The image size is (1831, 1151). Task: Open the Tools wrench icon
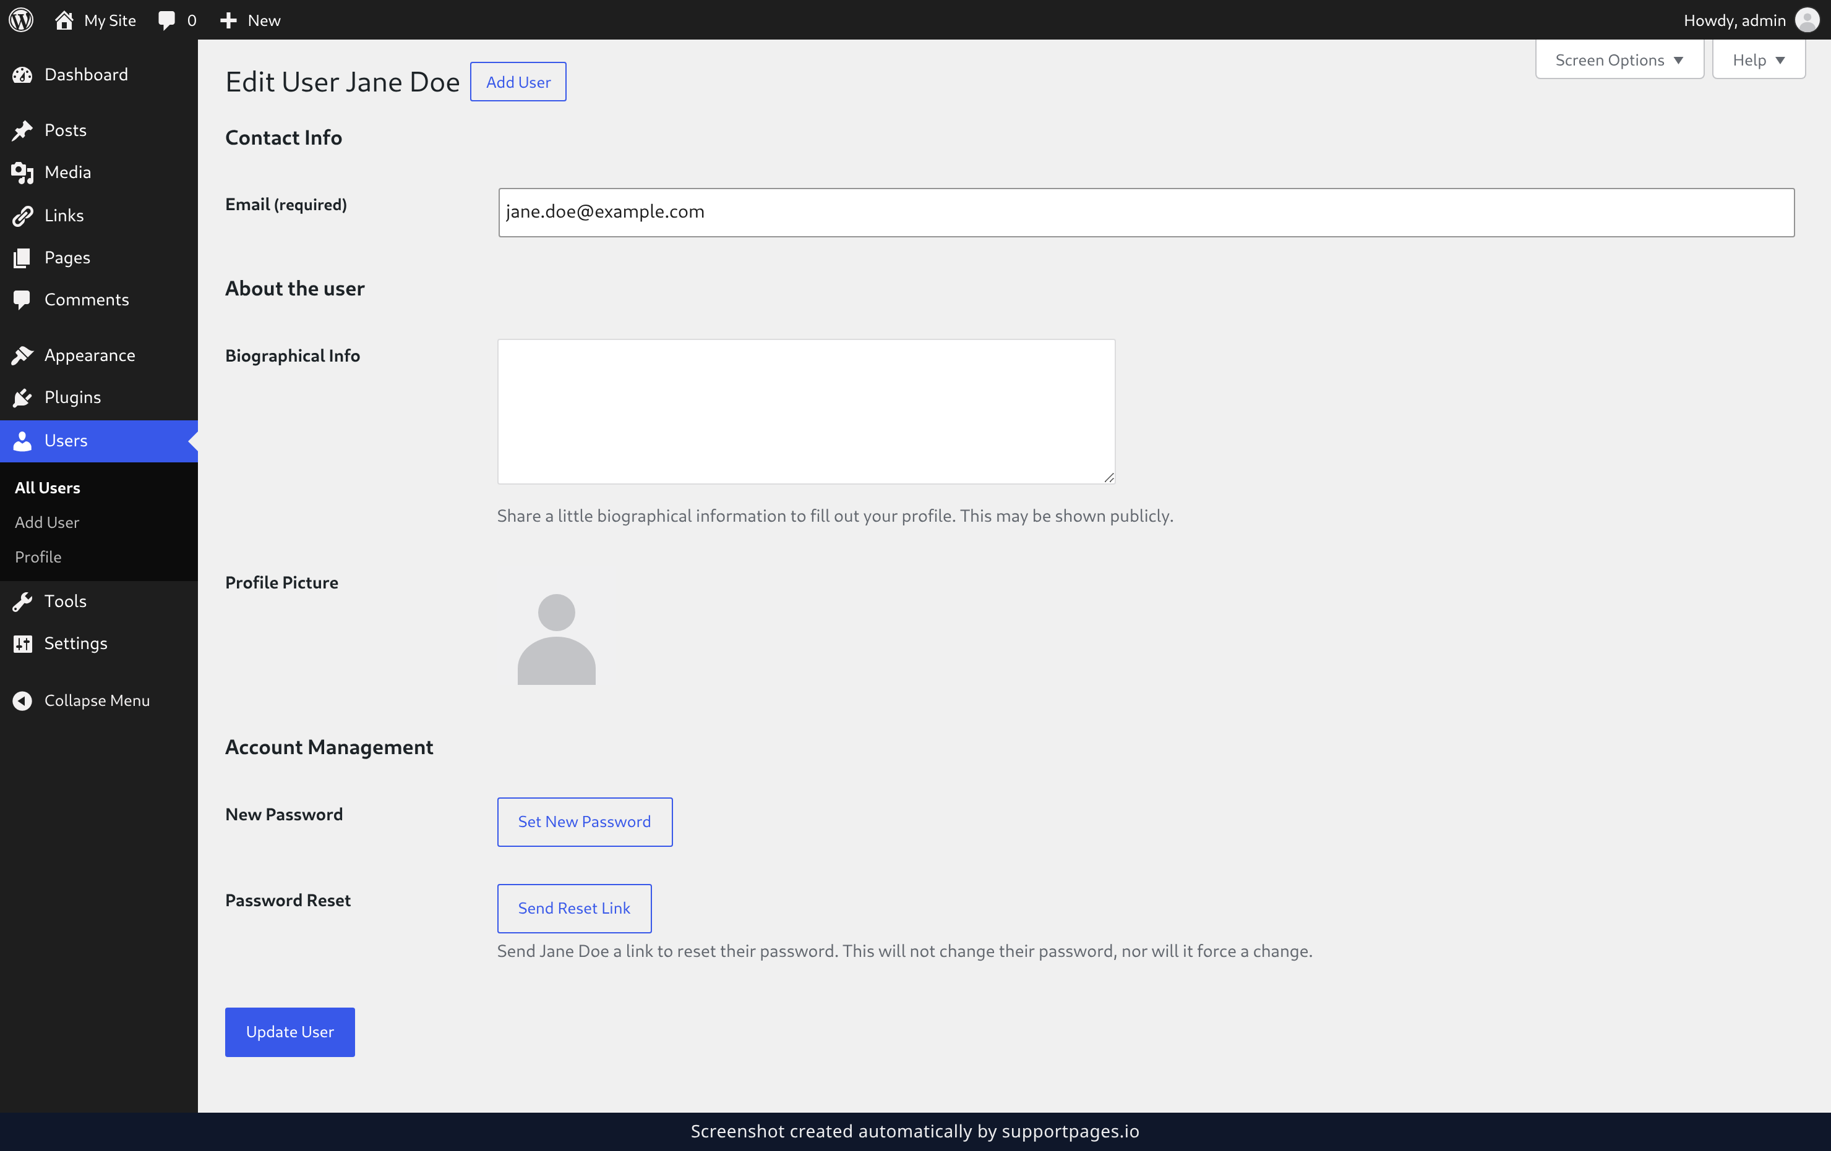(x=22, y=601)
